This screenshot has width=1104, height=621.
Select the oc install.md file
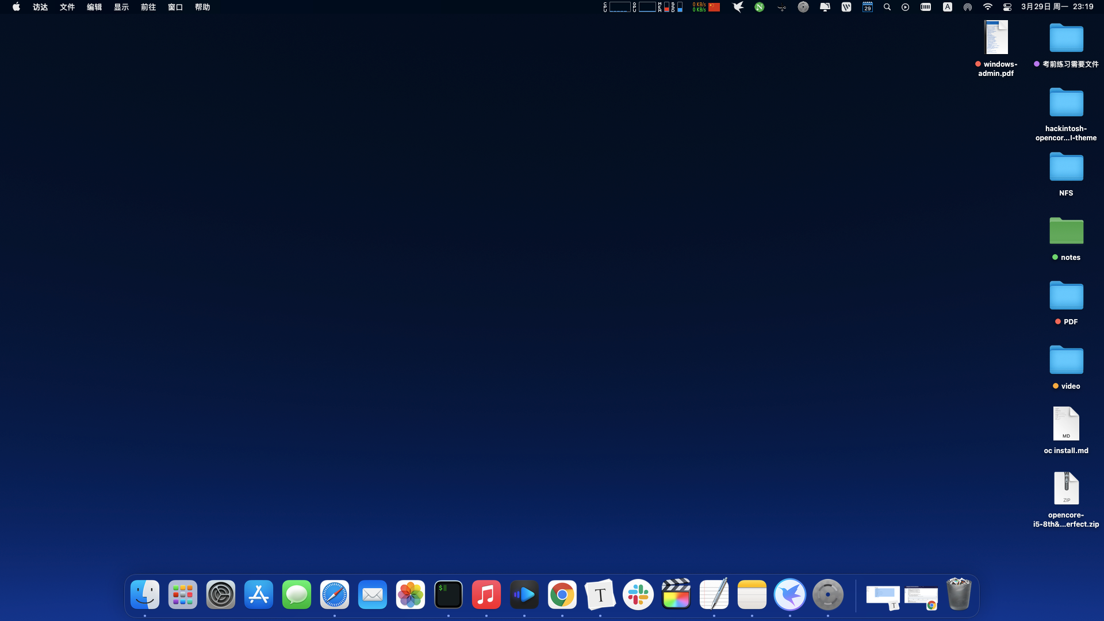[1066, 430]
